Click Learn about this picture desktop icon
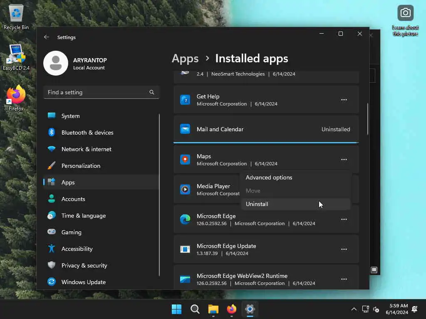The height and width of the screenshot is (319, 426). [405, 21]
